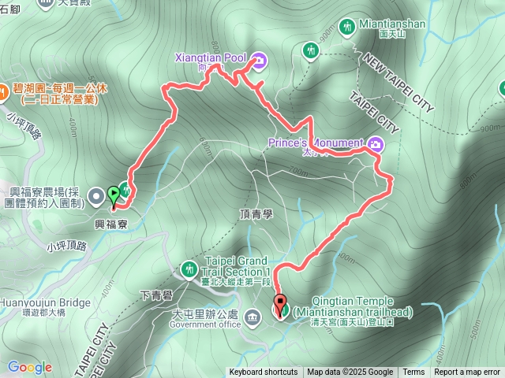Click the Google logo
This screenshot has width=505, height=378.
click(30, 368)
